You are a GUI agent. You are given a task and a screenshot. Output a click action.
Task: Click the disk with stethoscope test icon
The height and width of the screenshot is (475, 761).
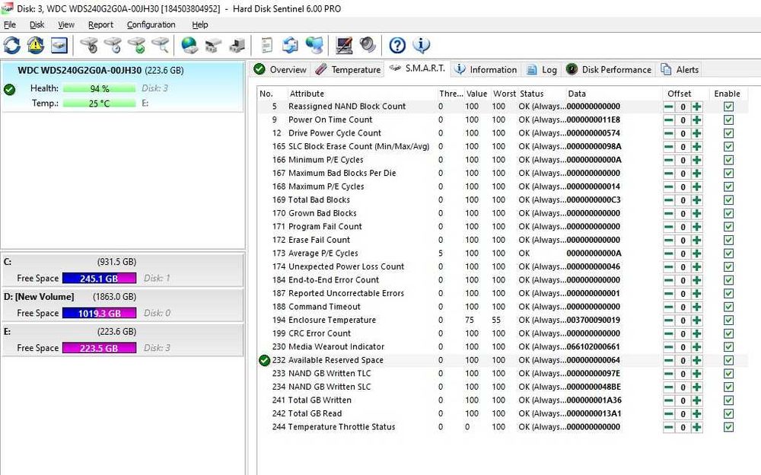coord(89,45)
